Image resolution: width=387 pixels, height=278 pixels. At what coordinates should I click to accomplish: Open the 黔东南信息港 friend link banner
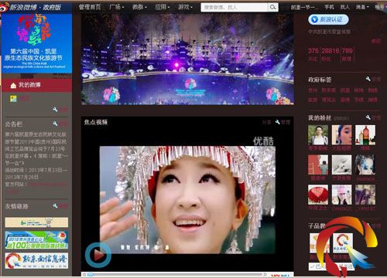click(36, 260)
